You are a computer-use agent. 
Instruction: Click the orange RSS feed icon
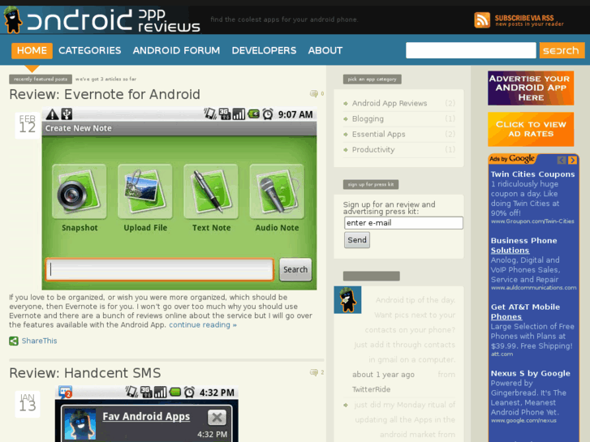482,19
